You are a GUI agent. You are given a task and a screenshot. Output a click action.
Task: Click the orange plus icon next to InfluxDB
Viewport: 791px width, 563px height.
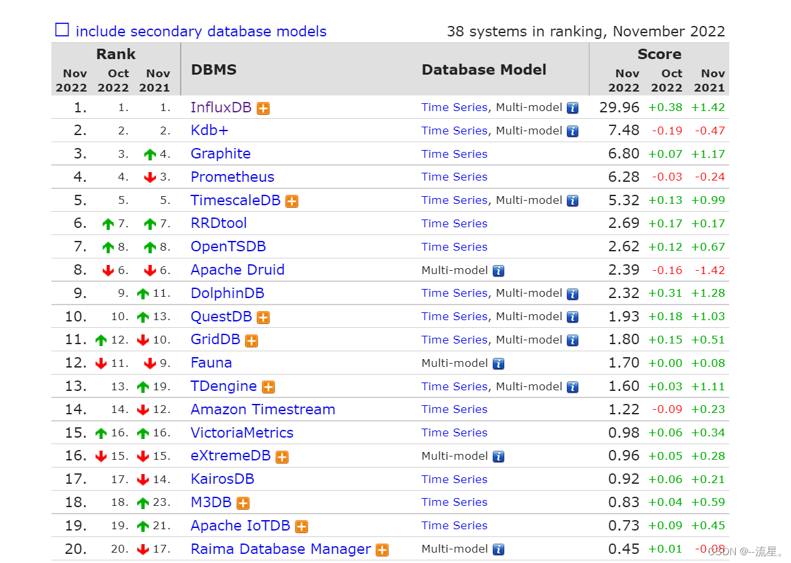[263, 108]
